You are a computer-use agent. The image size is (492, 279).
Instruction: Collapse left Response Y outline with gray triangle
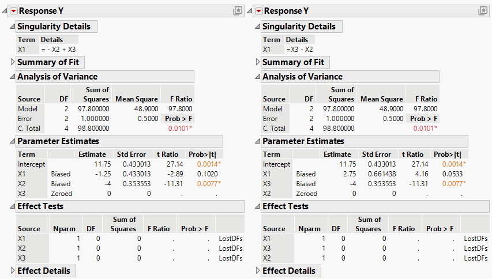(x=5, y=11)
